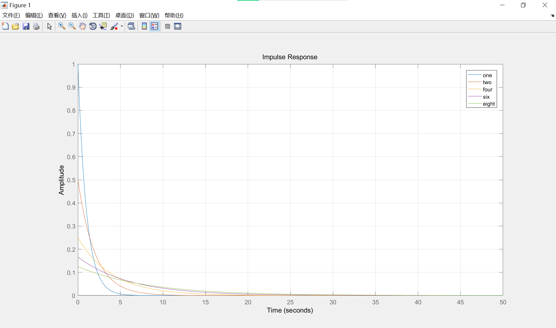Open the 窗口(W) menu
Viewport: 556px width, 328px height.
click(149, 15)
